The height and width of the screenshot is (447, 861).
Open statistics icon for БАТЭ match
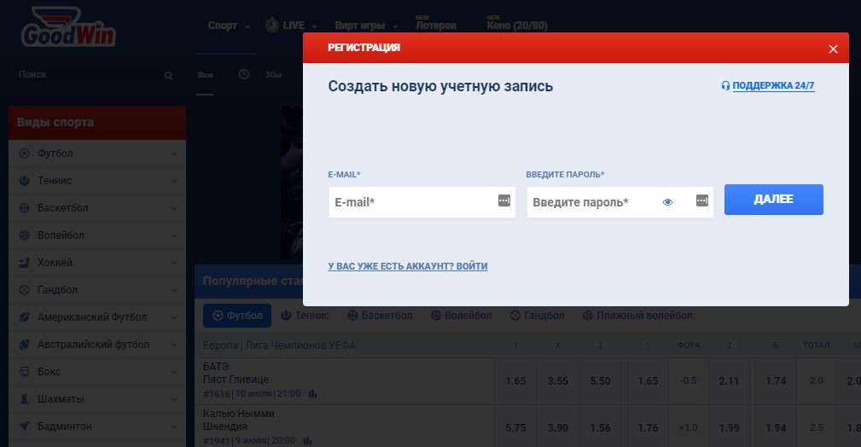[313, 394]
